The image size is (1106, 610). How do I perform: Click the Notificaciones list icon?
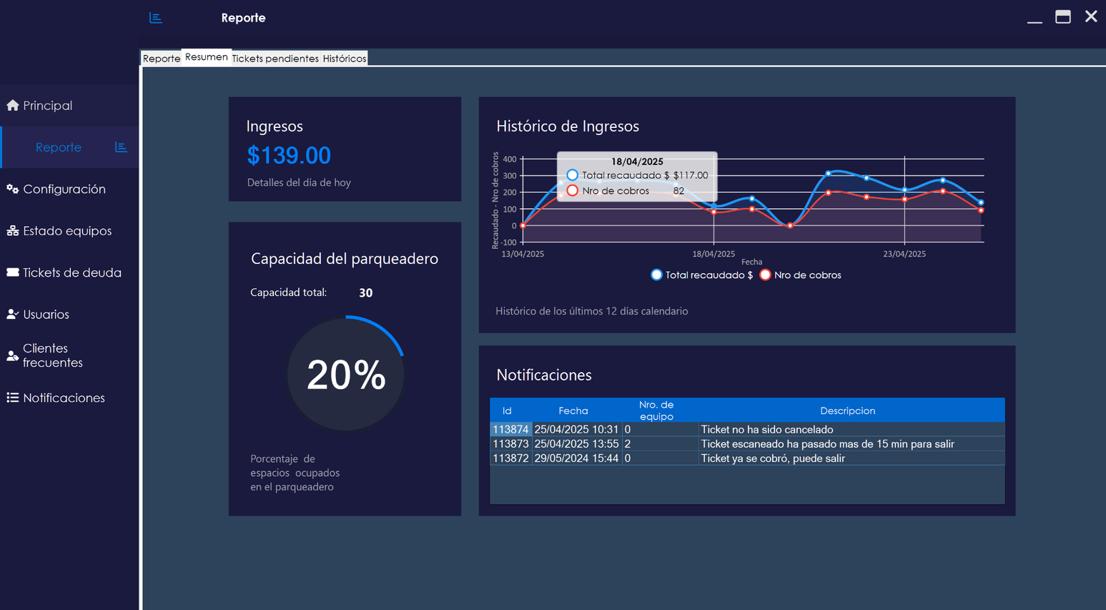pyautogui.click(x=13, y=398)
